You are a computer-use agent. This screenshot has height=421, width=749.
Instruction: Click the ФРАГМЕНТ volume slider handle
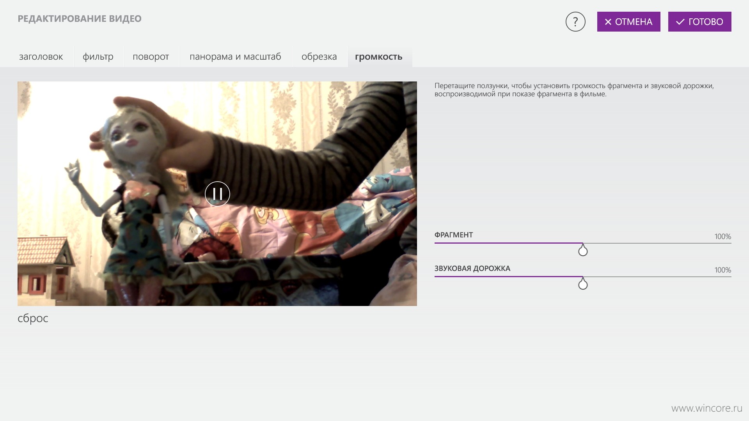point(583,250)
